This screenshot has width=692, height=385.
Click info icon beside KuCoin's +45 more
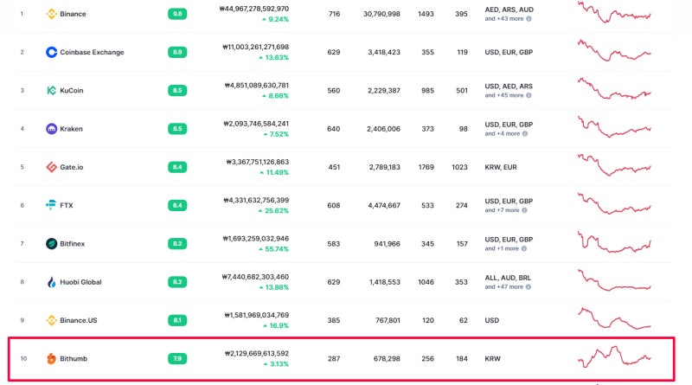pos(529,95)
